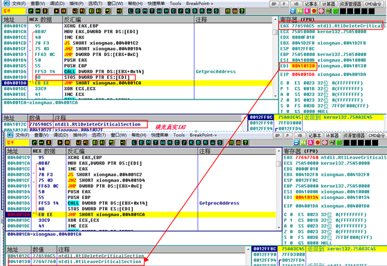
Task: Select highlighted JMP SHORT xiongmao.004001CA, upper window
Action: [138, 83]
